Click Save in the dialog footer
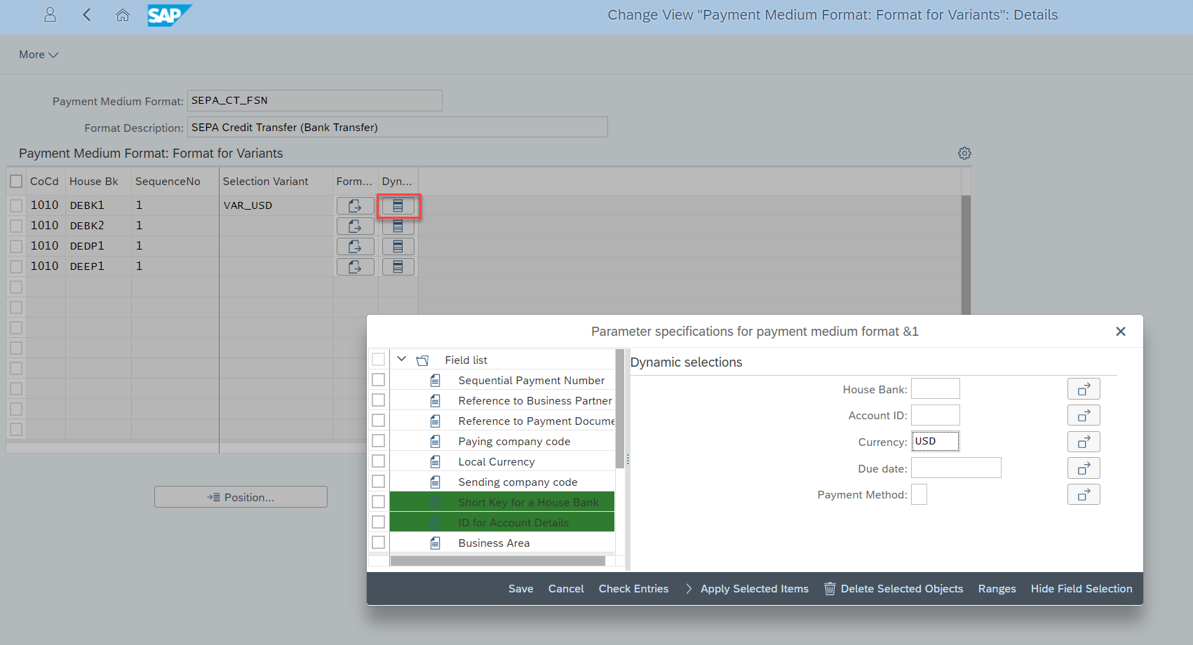Viewport: 1193px width, 645px height. pos(521,589)
